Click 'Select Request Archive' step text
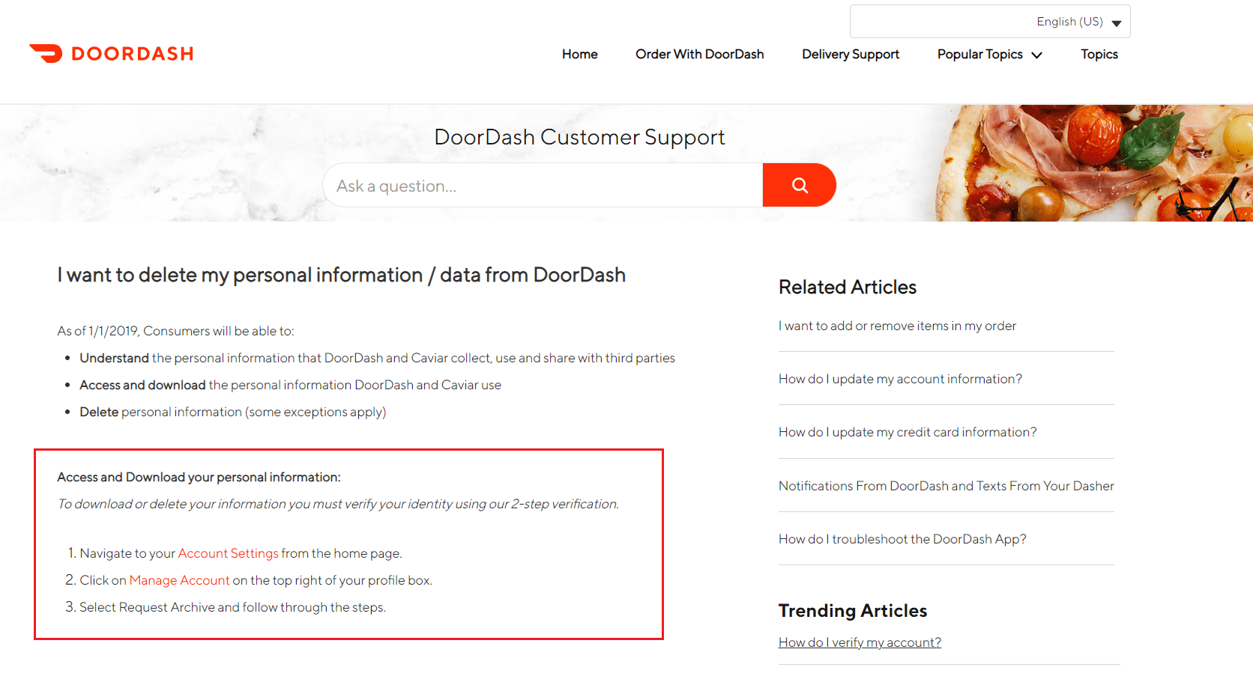Image resolution: width=1253 pixels, height=676 pixels. pyautogui.click(x=232, y=607)
